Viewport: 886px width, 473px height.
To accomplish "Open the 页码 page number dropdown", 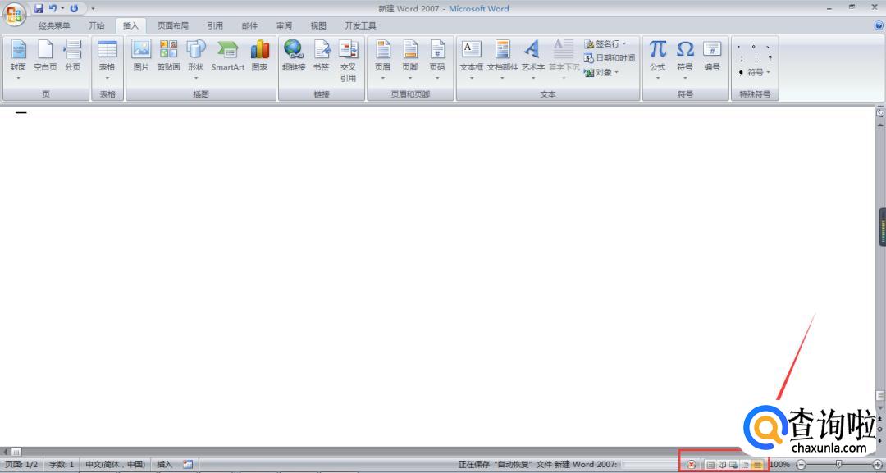I will click(x=436, y=60).
